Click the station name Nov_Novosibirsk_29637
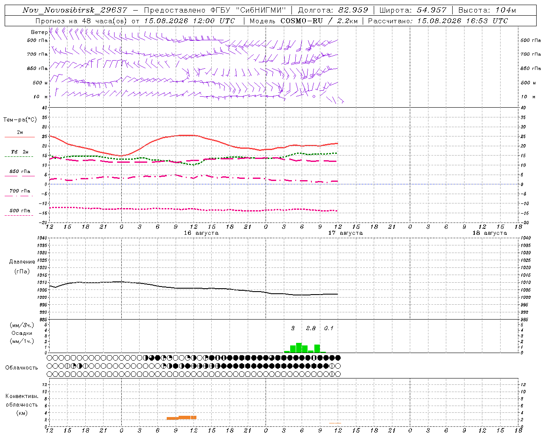 point(75,10)
